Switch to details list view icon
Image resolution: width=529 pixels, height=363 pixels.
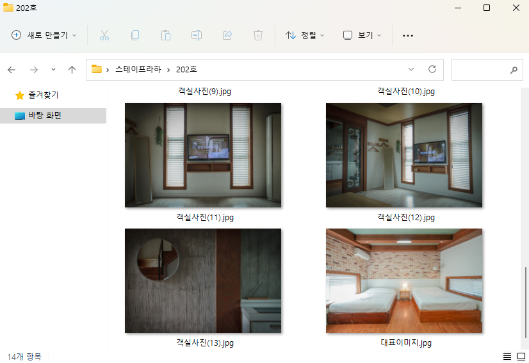click(x=507, y=356)
